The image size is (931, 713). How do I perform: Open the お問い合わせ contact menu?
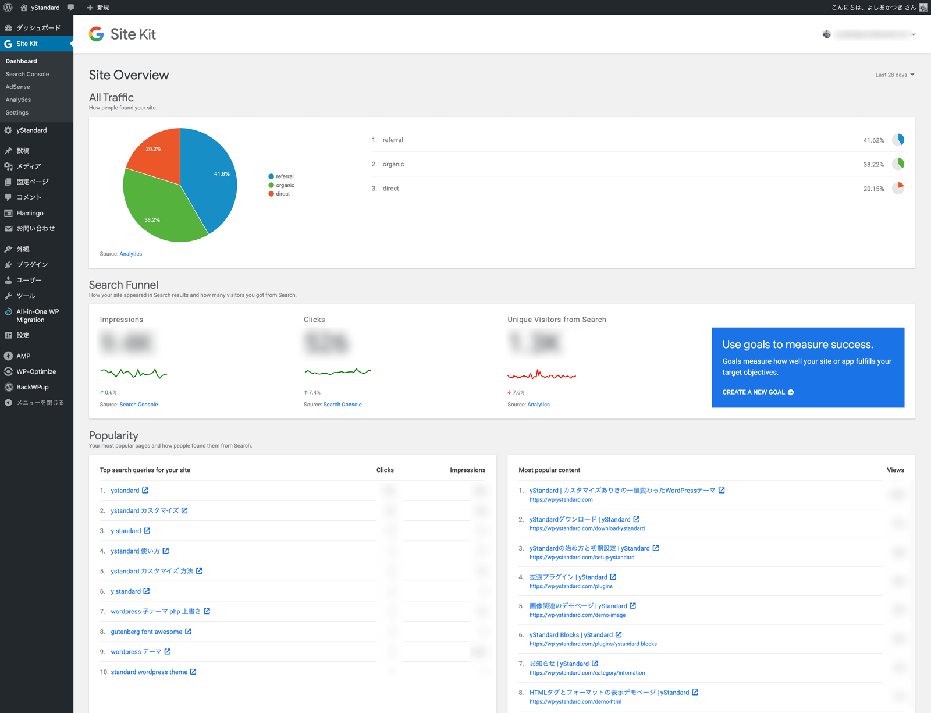[37, 229]
